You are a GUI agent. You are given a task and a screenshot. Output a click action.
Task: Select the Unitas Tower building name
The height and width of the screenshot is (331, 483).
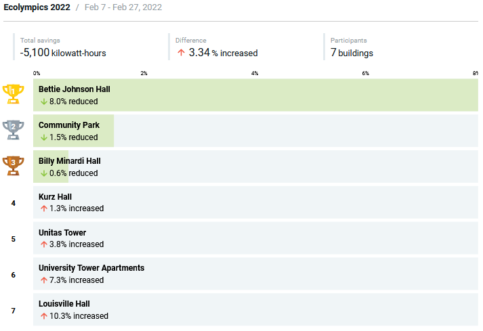coord(62,233)
